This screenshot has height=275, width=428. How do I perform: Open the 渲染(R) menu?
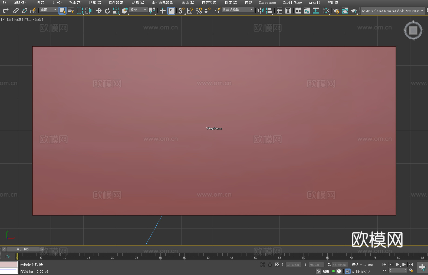click(188, 2)
